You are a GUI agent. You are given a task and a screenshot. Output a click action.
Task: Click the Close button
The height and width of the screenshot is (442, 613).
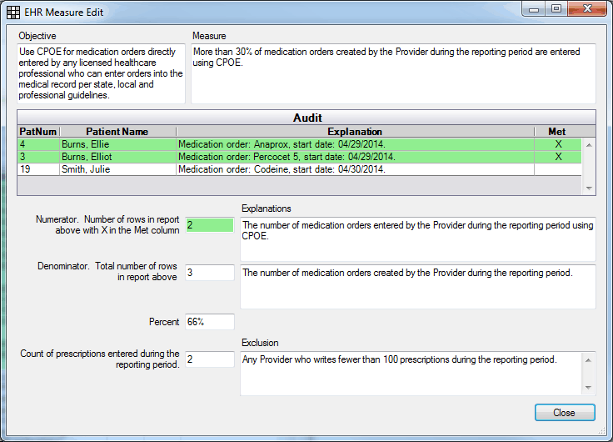(x=564, y=413)
